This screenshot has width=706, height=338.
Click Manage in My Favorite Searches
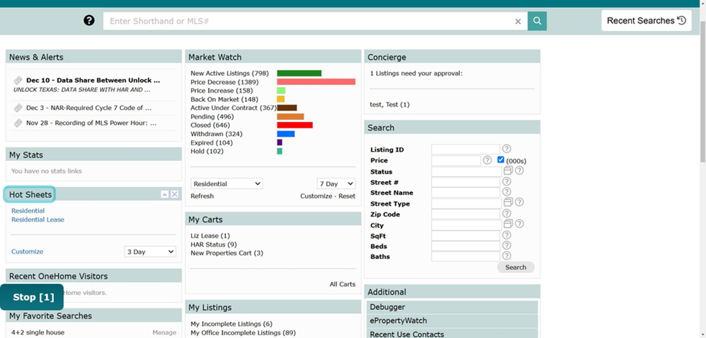click(x=164, y=332)
